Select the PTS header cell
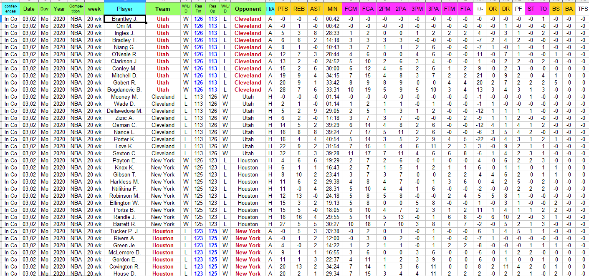This screenshot has height=276, width=589. click(x=283, y=9)
